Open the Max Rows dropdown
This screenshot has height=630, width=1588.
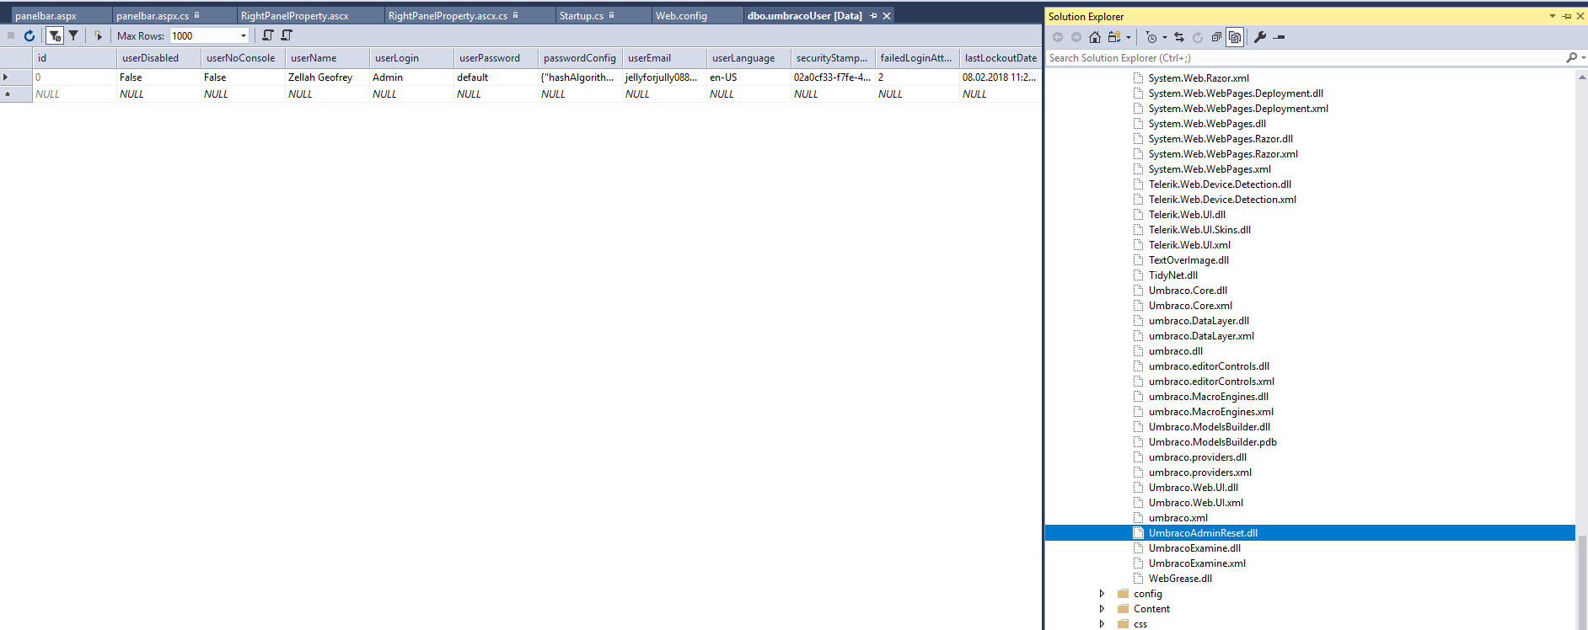tap(244, 35)
